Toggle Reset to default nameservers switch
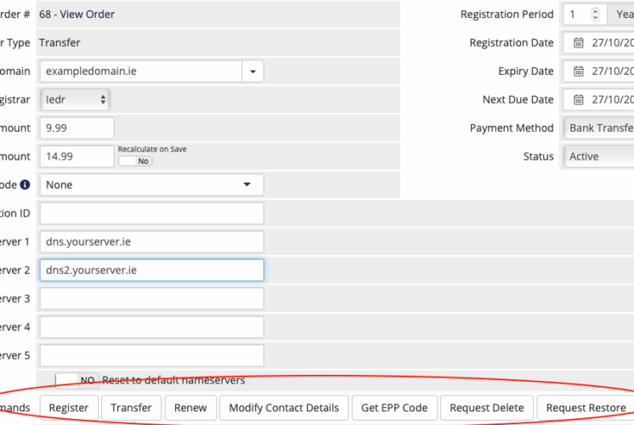The width and height of the screenshot is (634, 425). click(x=76, y=380)
